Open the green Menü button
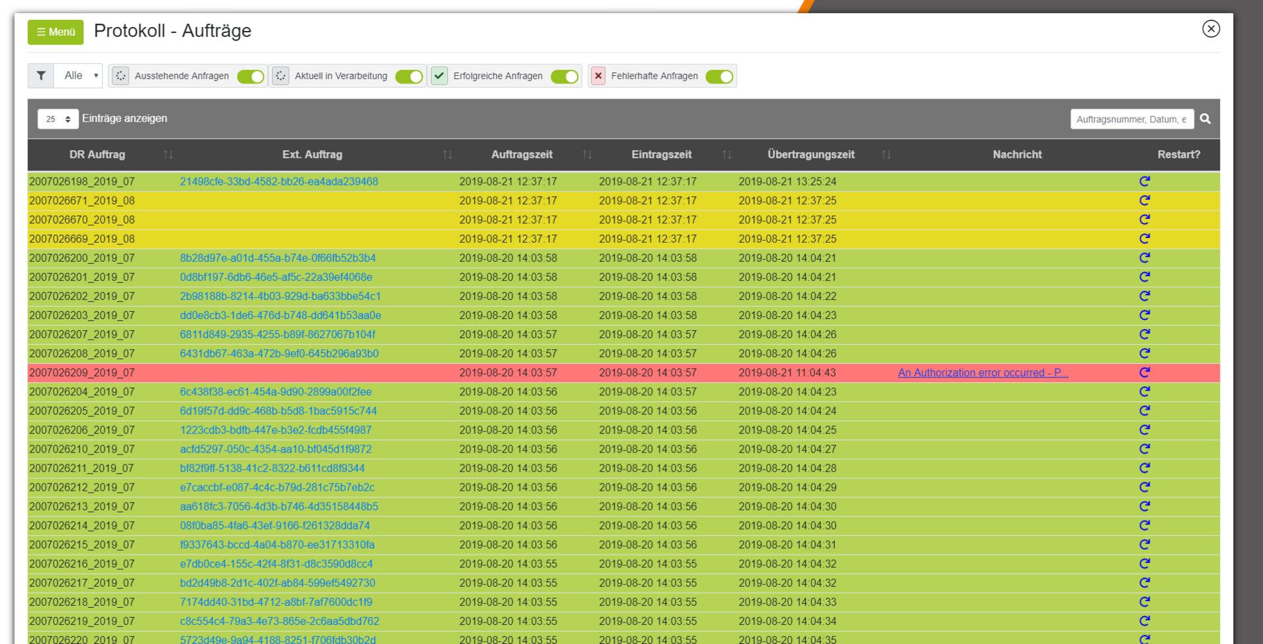The image size is (1263, 644). click(x=55, y=32)
